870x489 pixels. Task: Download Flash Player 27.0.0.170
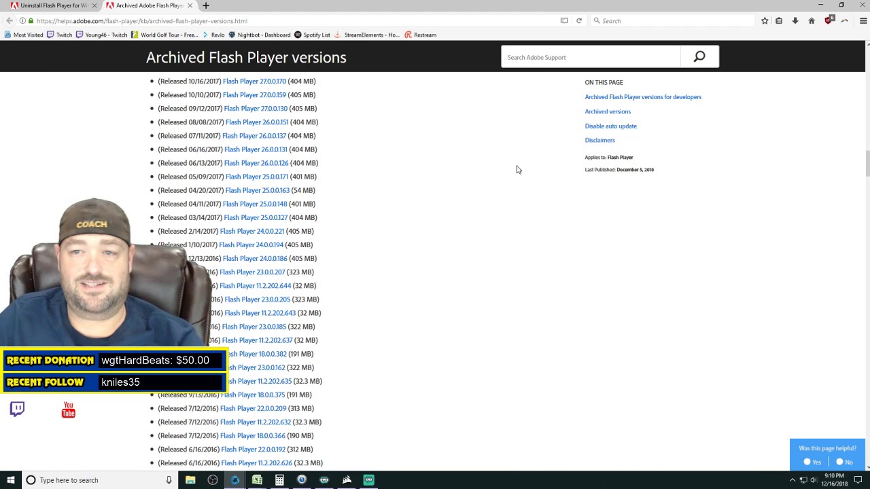point(254,81)
